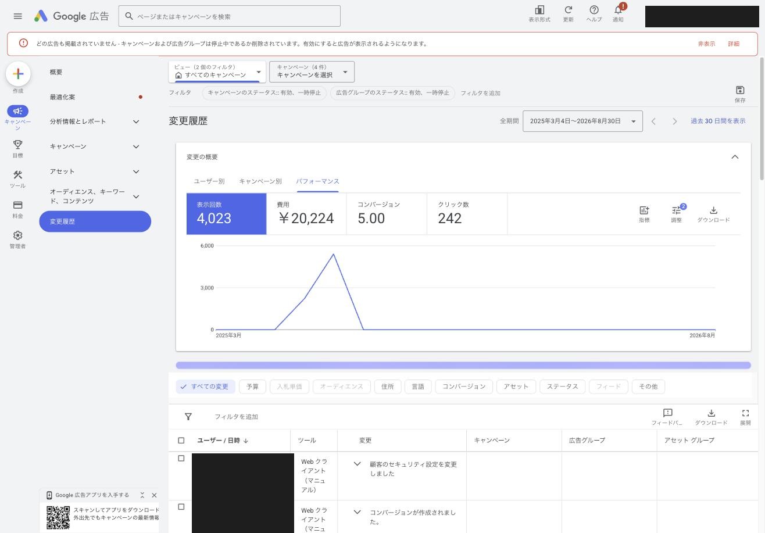Toggle アセット filter chip

(516, 387)
